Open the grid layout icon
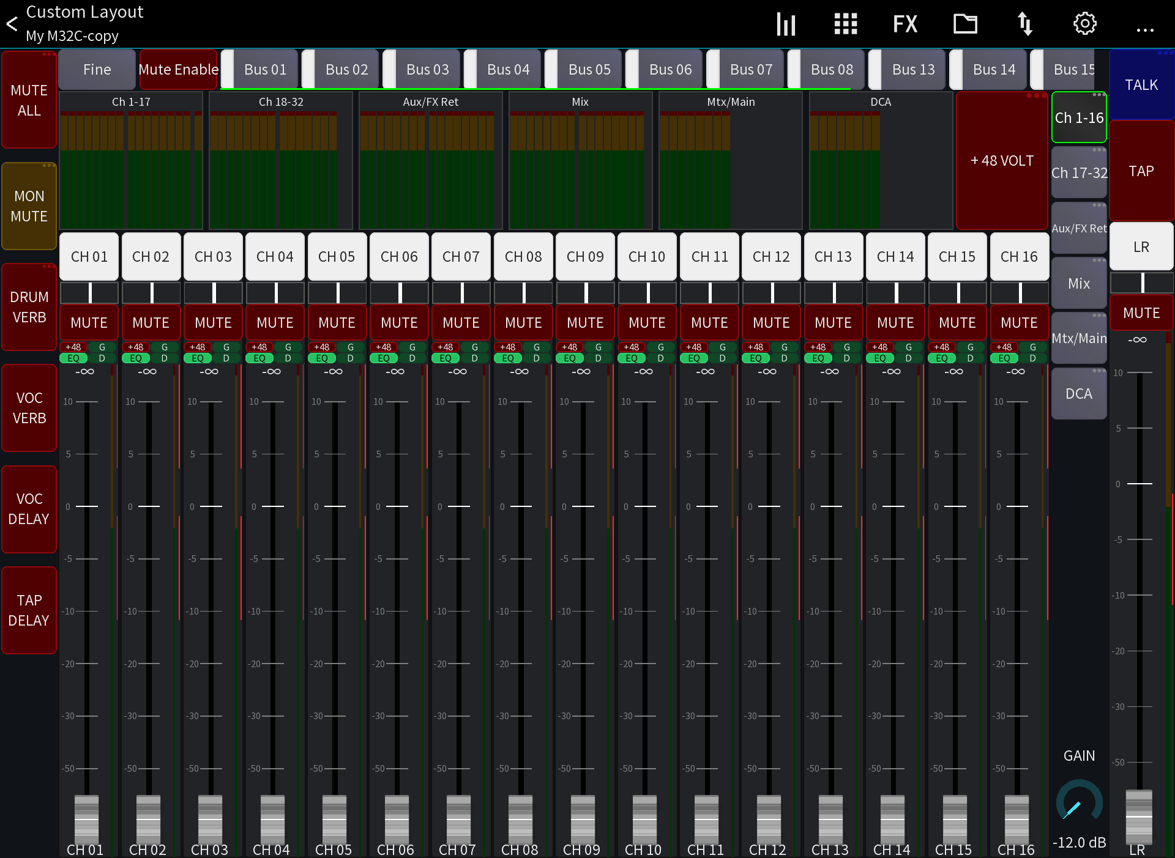Image resolution: width=1175 pixels, height=858 pixels. [846, 24]
